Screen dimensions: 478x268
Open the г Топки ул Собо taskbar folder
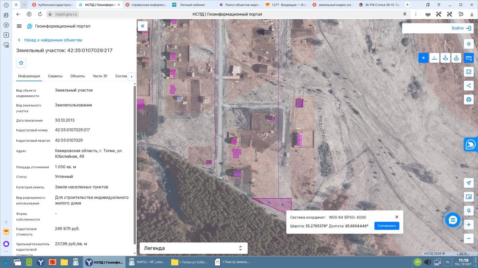tap(189, 262)
